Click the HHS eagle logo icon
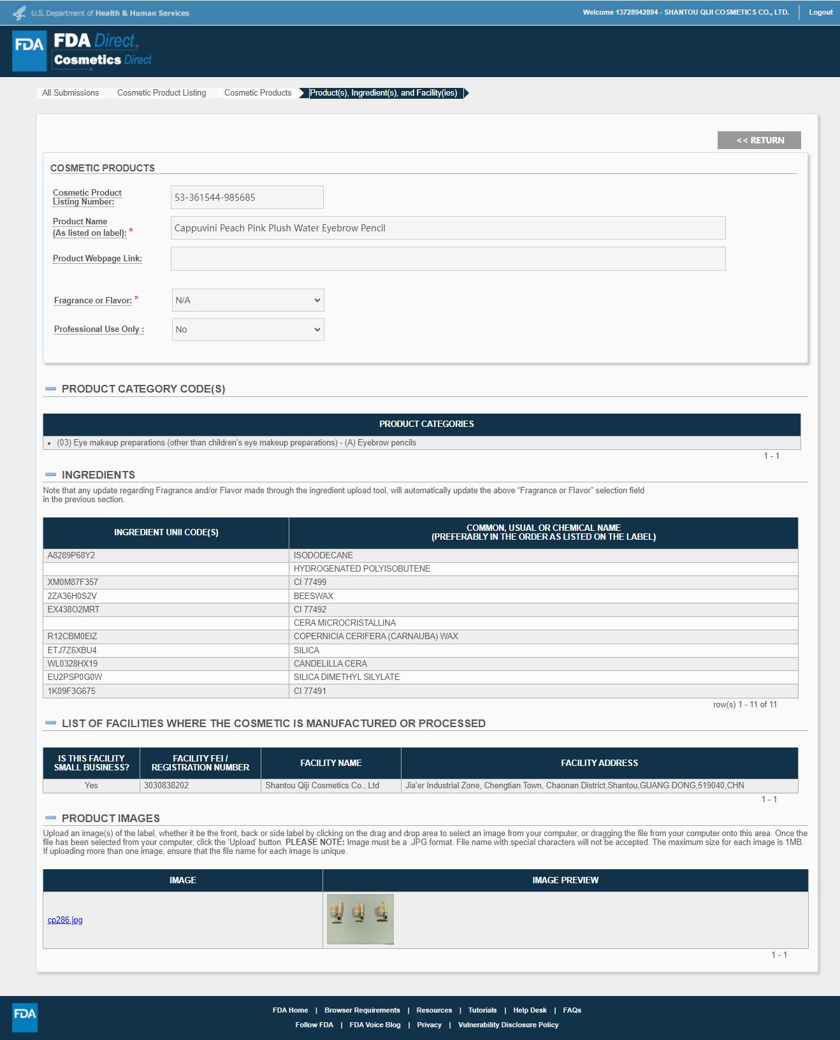 pos(20,13)
